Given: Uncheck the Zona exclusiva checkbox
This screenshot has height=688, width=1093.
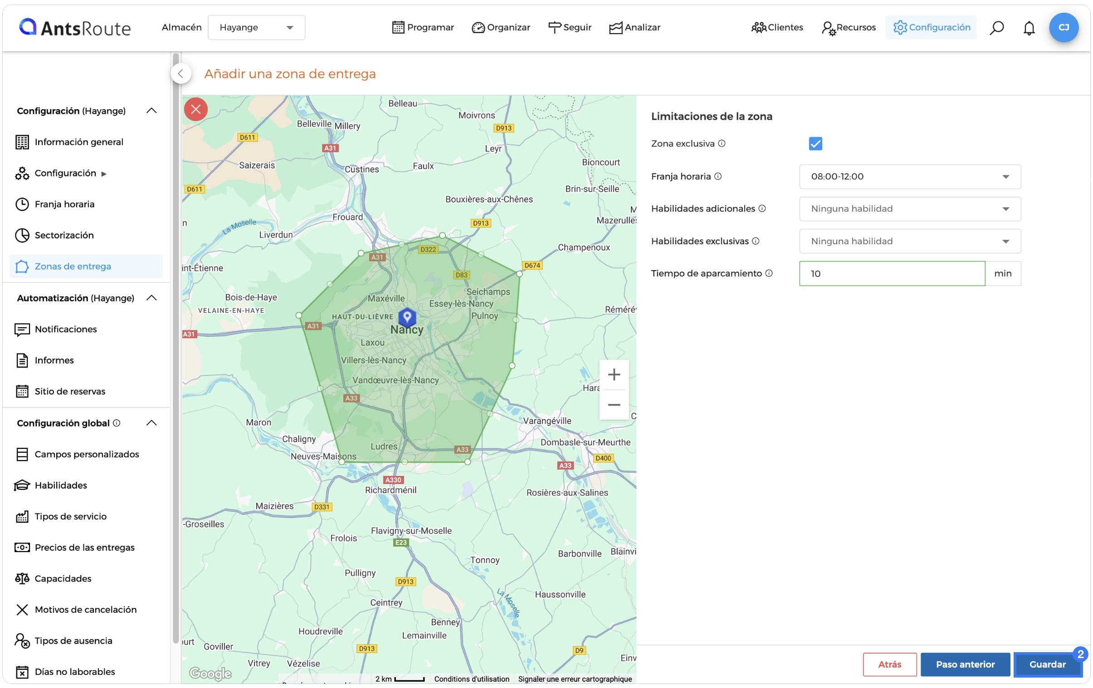Looking at the screenshot, I should click(815, 144).
